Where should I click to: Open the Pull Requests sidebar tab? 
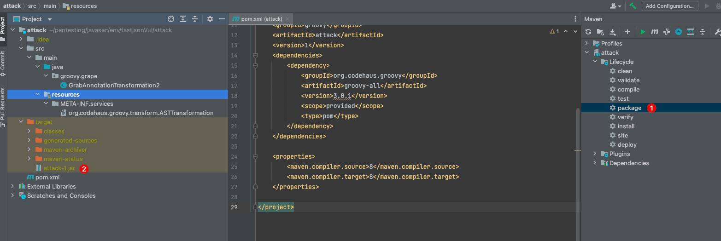3,107
